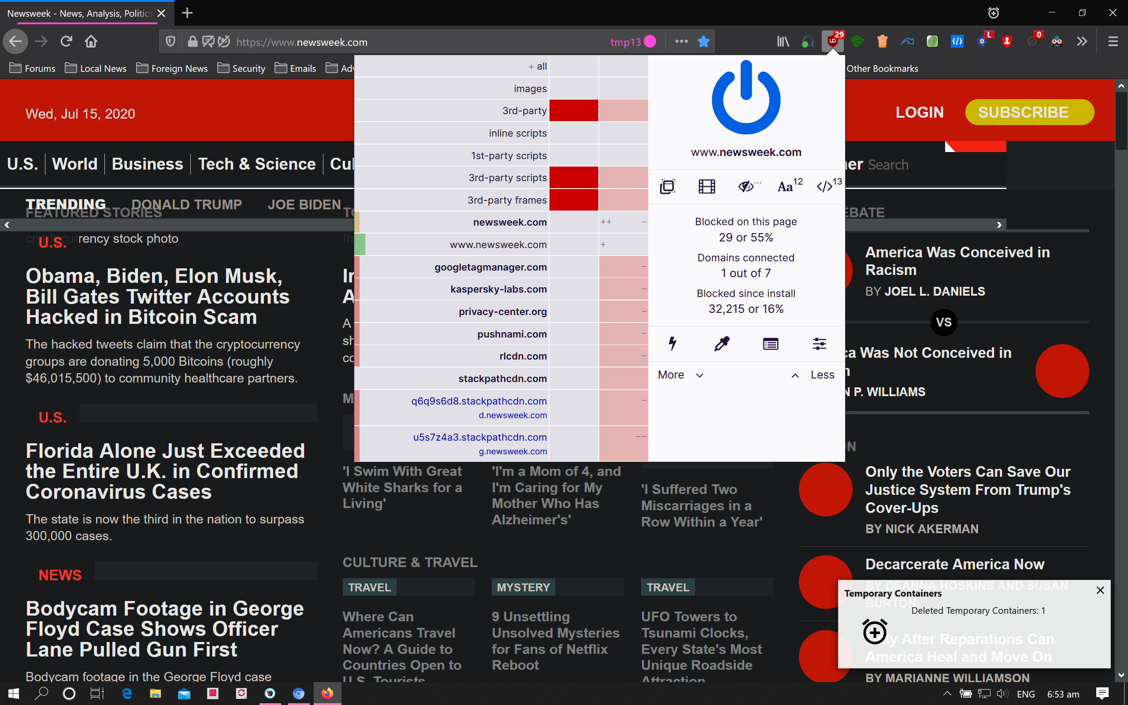Click the Temporary Containers icon in the title bar
Viewport: 1128px width, 705px height.
point(993,13)
